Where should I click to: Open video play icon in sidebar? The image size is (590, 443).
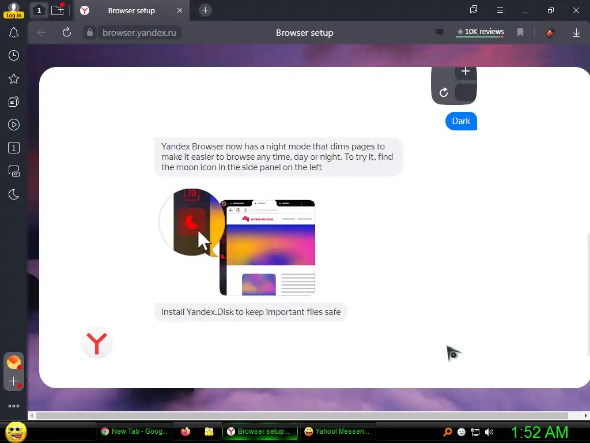tap(14, 125)
